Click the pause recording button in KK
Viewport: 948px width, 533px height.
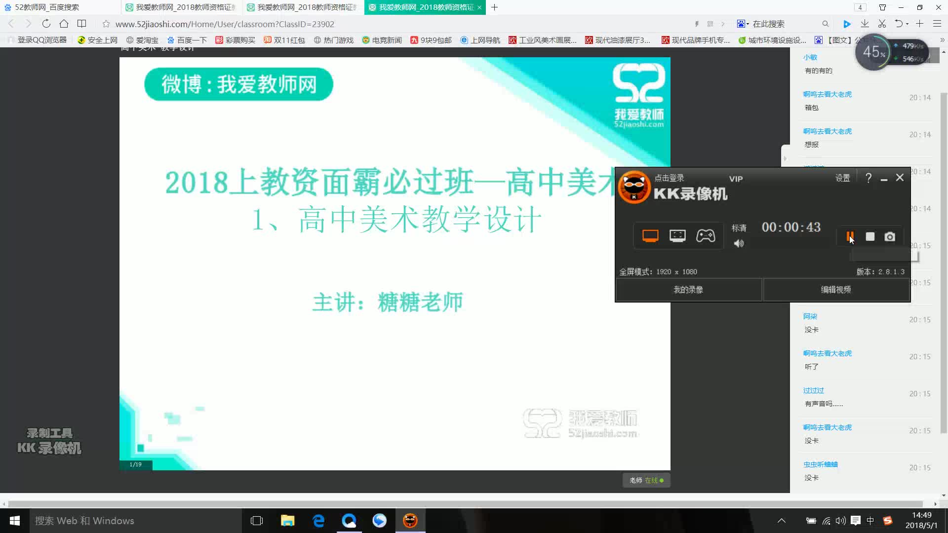(x=850, y=235)
